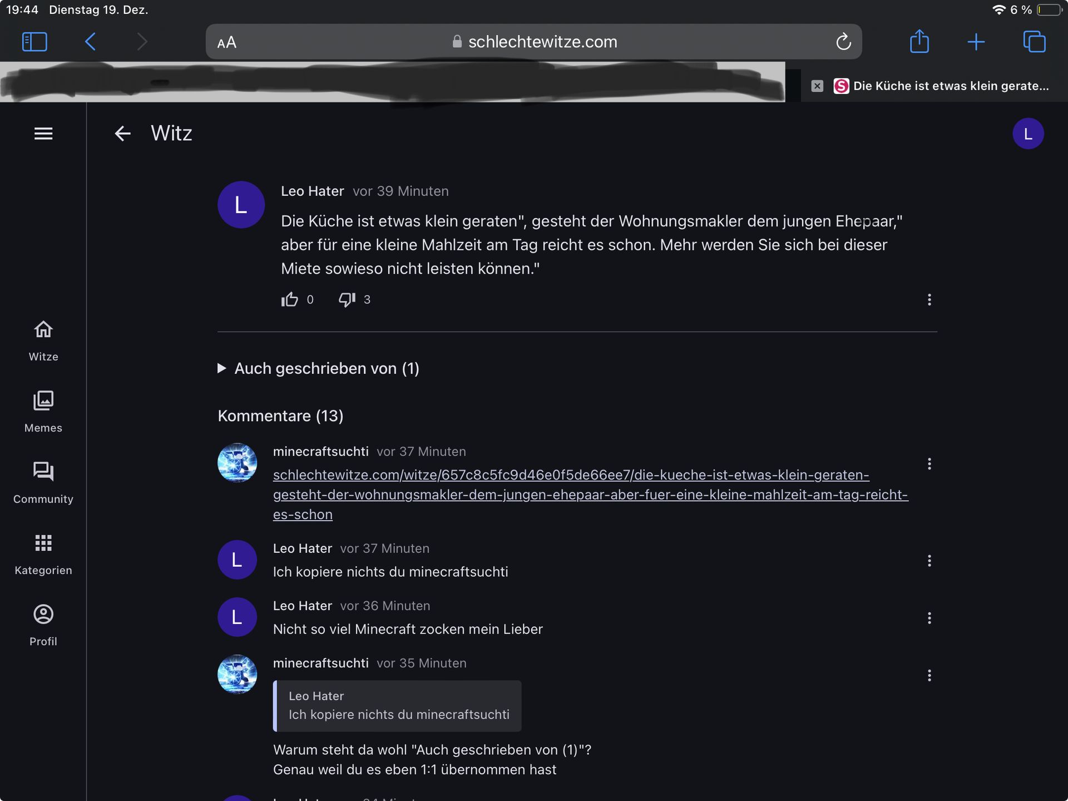This screenshot has width=1068, height=801.
Task: Open the Memes section in sidebar
Action: point(43,412)
